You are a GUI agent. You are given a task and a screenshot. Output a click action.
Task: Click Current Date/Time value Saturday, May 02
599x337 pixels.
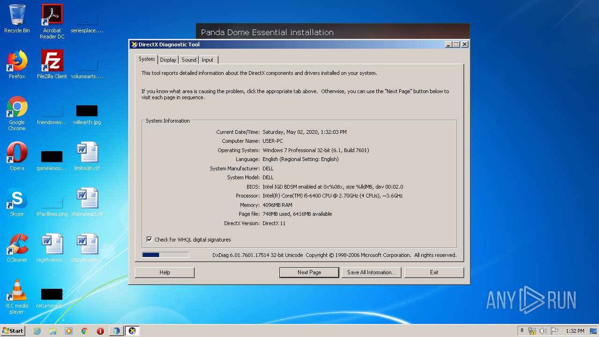click(305, 132)
